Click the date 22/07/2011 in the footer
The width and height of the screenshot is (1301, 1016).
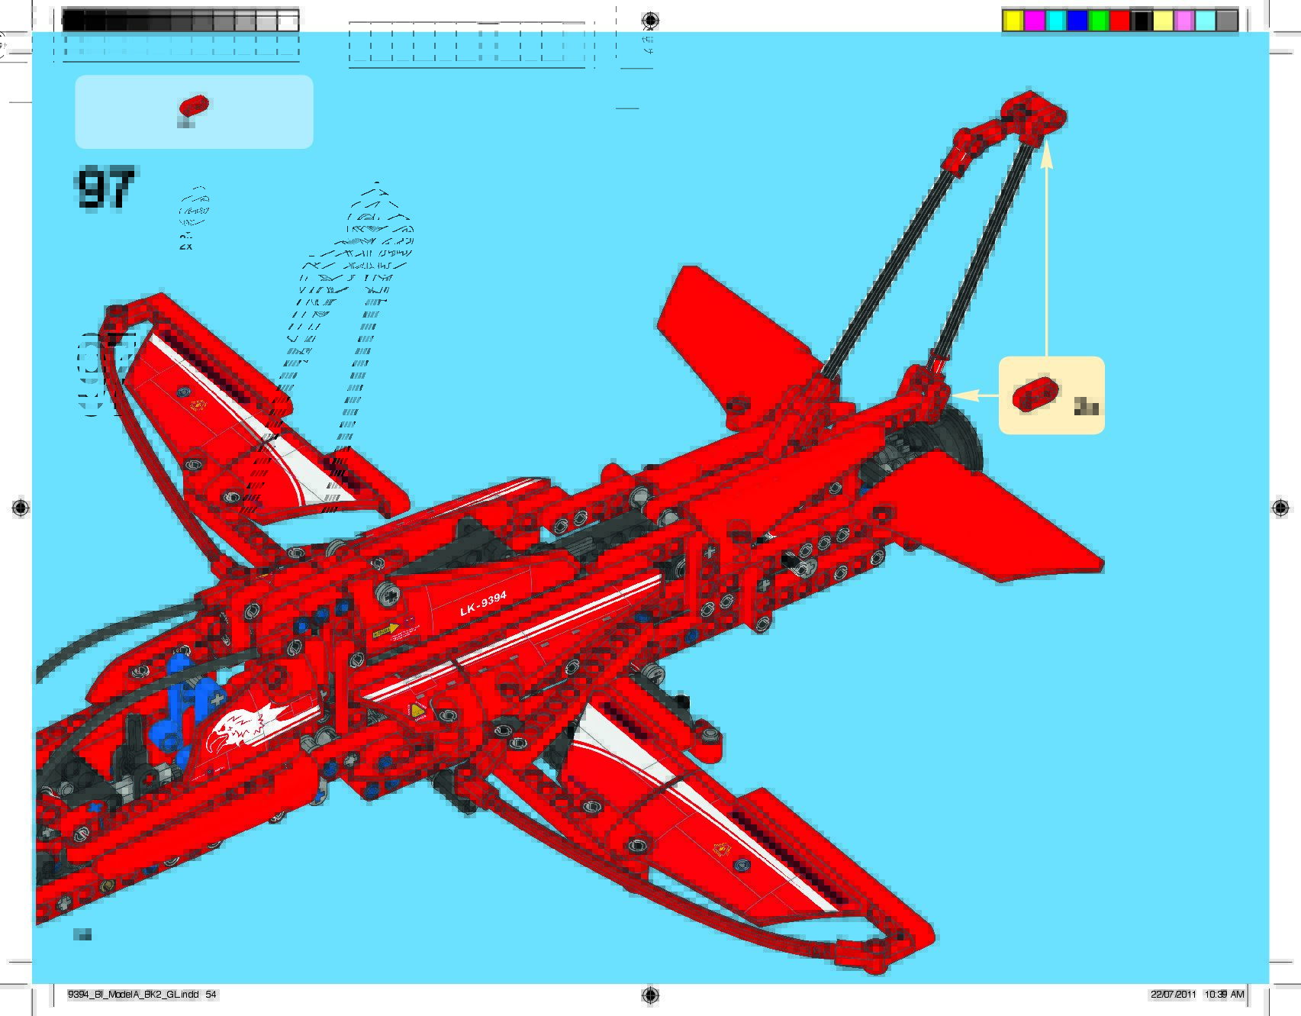pos(1173,995)
